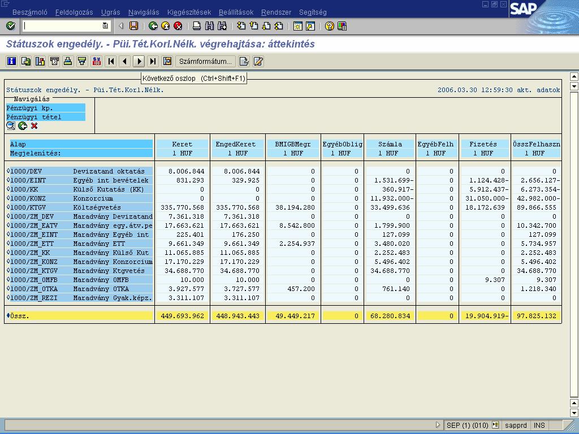The height and width of the screenshot is (434, 579).
Task: Click the Previous Page icon
Action: click(x=254, y=26)
